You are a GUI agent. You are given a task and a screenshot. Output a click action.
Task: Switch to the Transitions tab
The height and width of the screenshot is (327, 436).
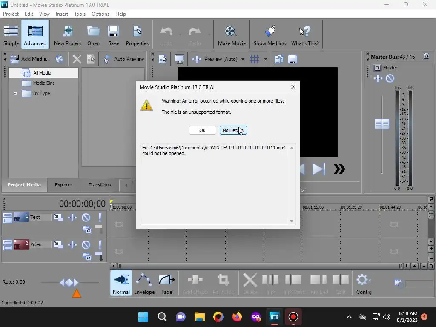(100, 185)
